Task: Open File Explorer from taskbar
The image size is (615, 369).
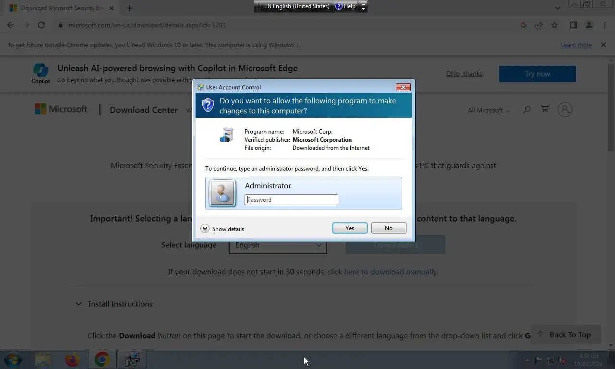Action: (x=43, y=359)
